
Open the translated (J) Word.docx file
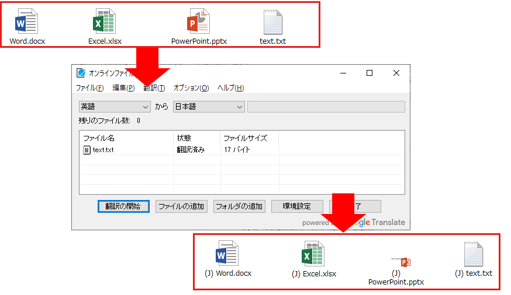pos(227,254)
